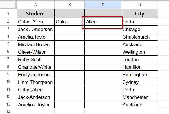Select cell with Allen in column C
This screenshot has width=169, height=114.
103,22
